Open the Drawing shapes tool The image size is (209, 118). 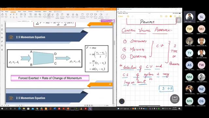click(45, 15)
